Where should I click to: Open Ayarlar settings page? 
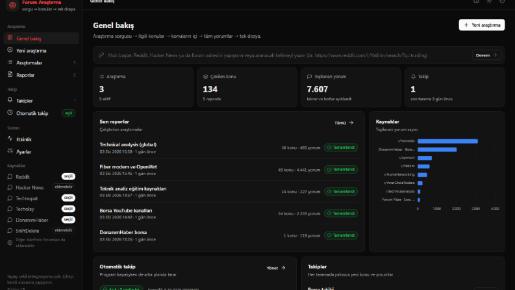coord(42,152)
